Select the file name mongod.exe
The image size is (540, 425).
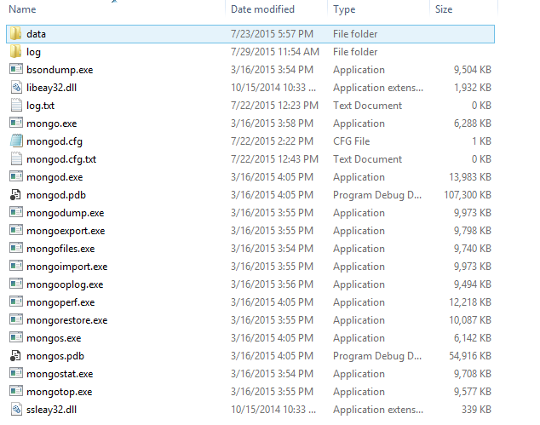(x=55, y=177)
